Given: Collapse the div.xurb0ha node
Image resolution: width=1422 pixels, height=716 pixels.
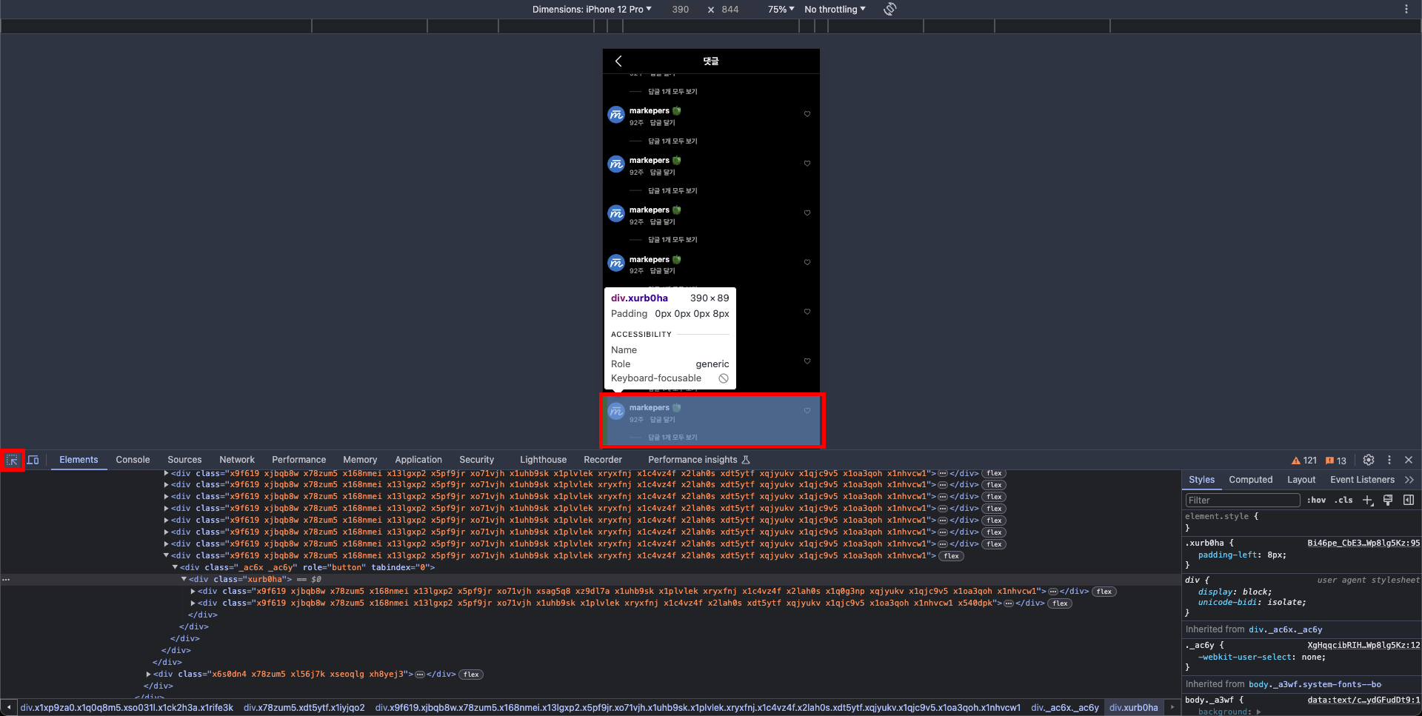Looking at the screenshot, I should pyautogui.click(x=184, y=579).
